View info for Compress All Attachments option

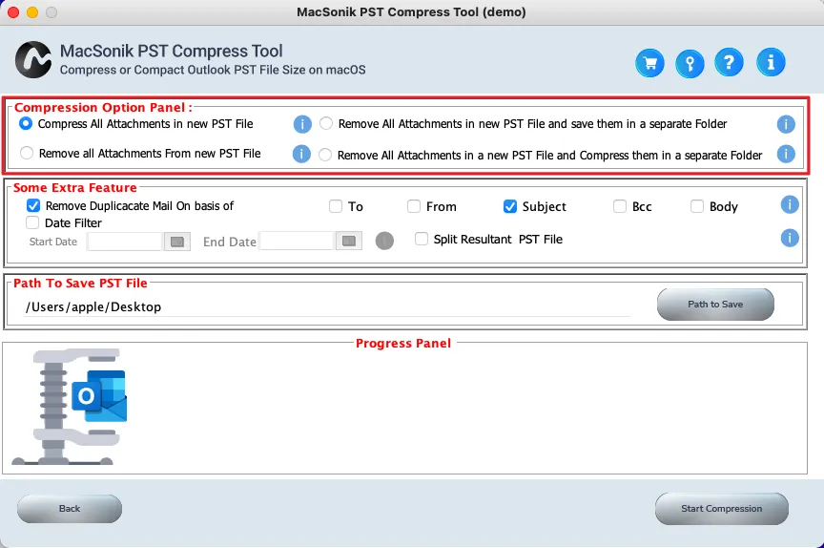pyautogui.click(x=302, y=124)
